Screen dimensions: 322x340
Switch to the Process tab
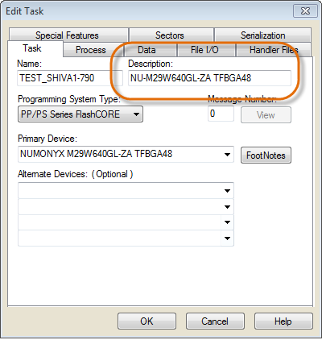(93, 50)
